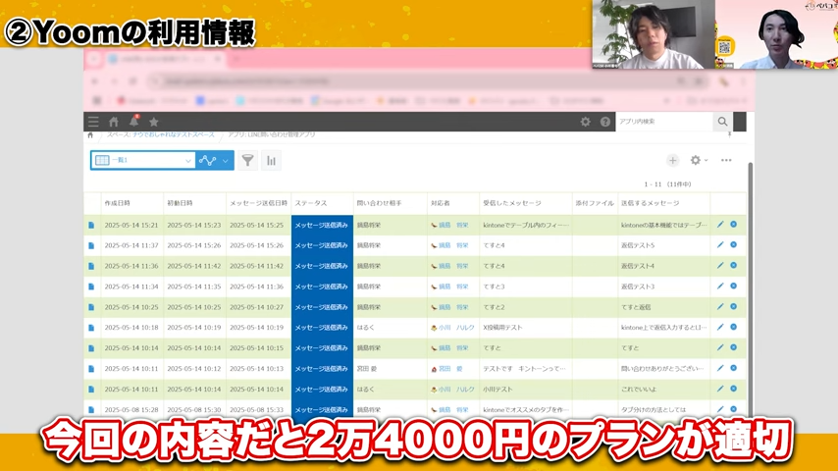The image size is (838, 471).
Task: Open the bar chart aggregate button
Action: click(272, 160)
